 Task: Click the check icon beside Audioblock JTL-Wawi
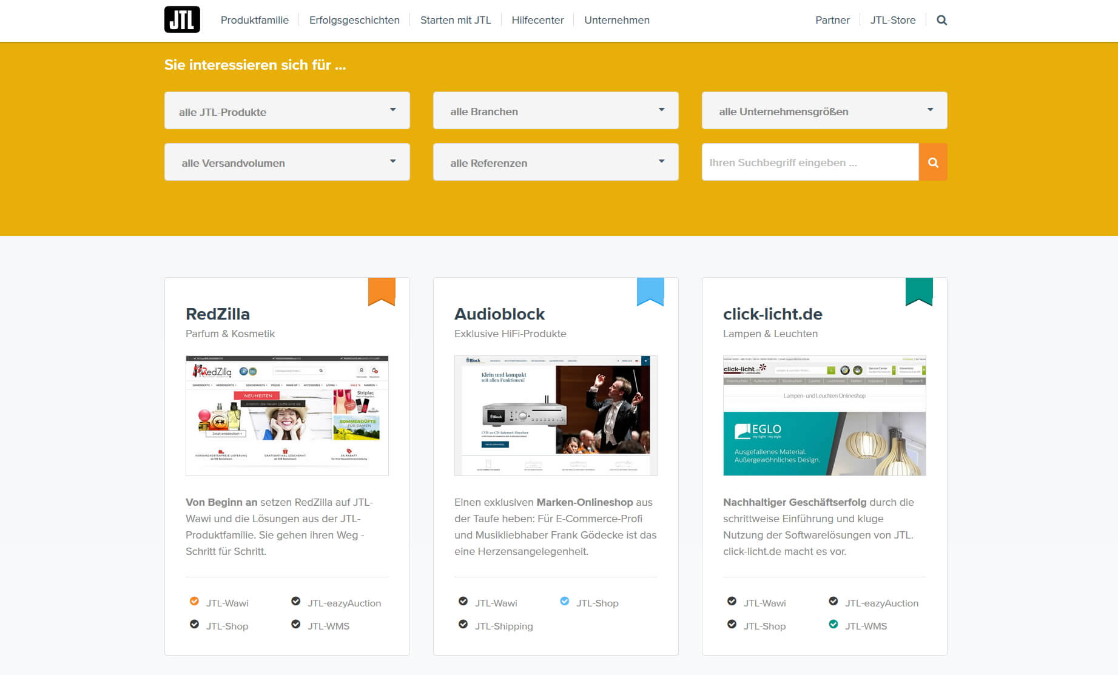[x=463, y=602]
